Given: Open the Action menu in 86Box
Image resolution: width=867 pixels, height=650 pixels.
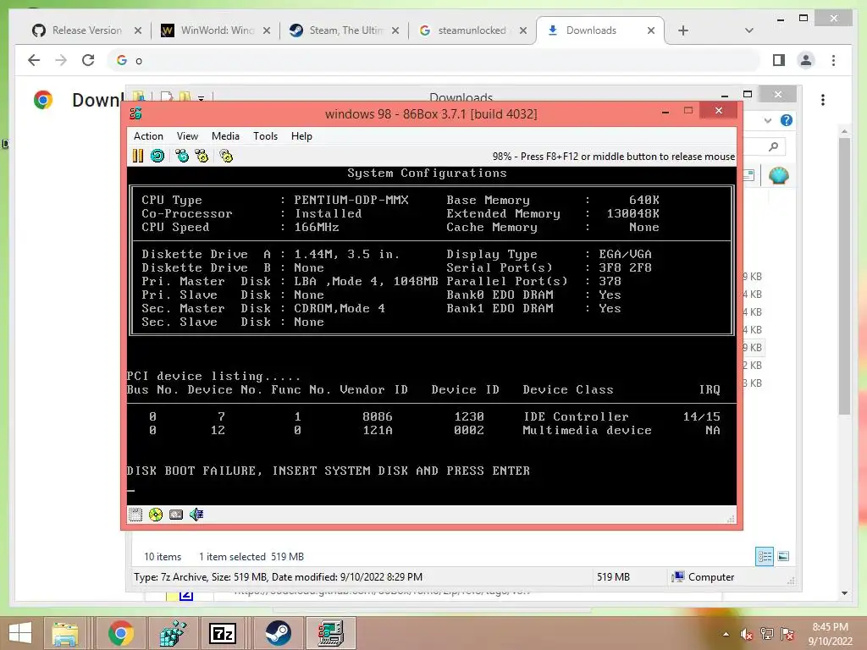Looking at the screenshot, I should 148,136.
